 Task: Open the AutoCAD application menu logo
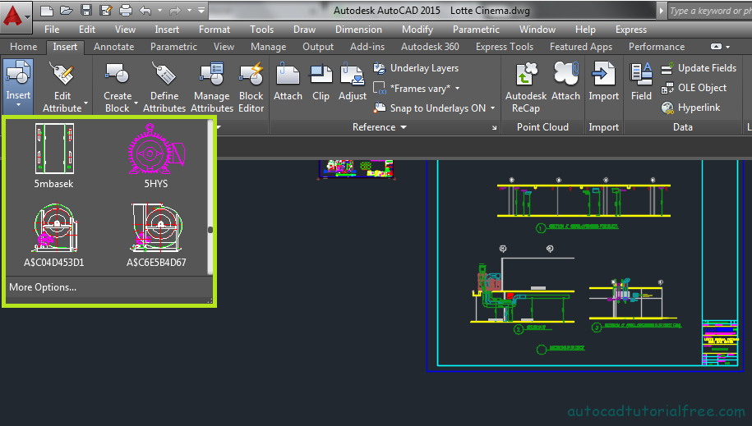click(x=16, y=16)
